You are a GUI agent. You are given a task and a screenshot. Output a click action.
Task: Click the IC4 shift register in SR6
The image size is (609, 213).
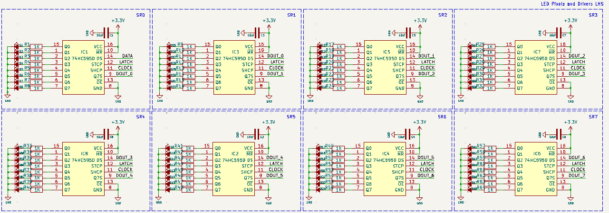[x=385, y=169]
